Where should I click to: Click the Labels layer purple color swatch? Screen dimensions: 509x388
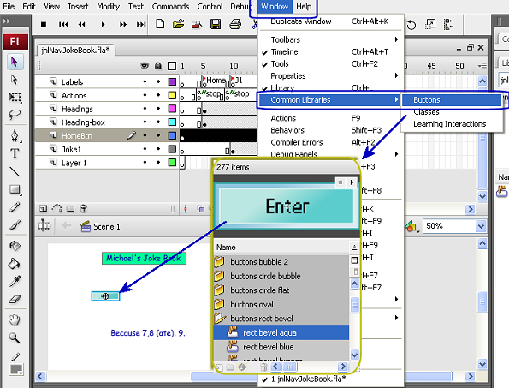[172, 81]
